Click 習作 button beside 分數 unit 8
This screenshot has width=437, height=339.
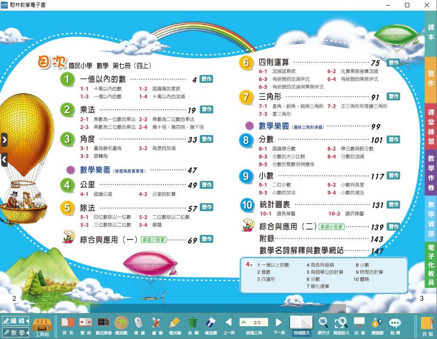(x=393, y=139)
